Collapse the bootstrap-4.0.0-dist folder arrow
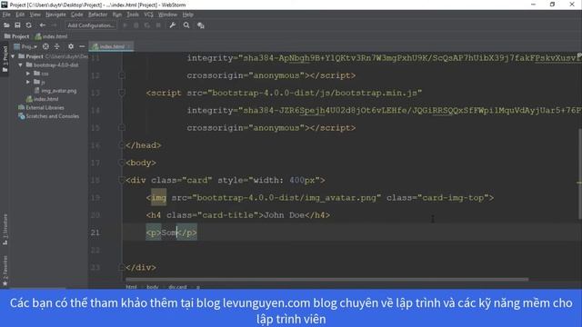Screen dimensions: 582x327 click(20, 64)
